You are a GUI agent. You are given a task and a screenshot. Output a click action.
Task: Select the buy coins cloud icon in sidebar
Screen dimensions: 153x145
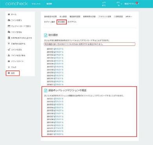tap(9, 20)
